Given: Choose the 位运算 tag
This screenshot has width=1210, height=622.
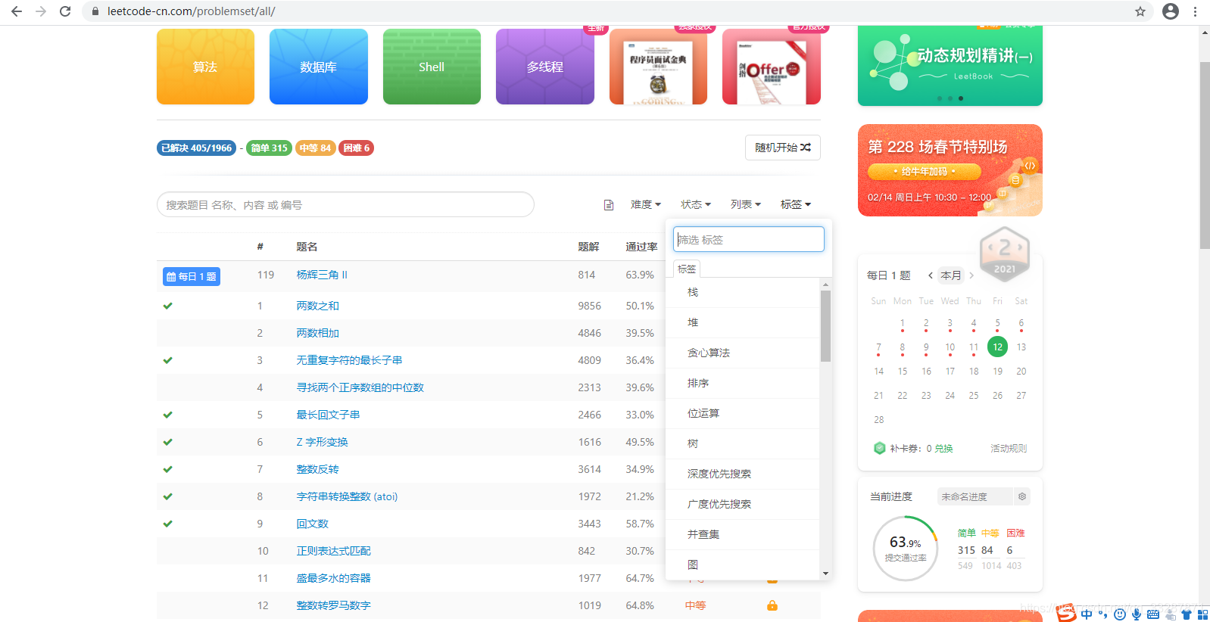Looking at the screenshot, I should click(x=743, y=413).
